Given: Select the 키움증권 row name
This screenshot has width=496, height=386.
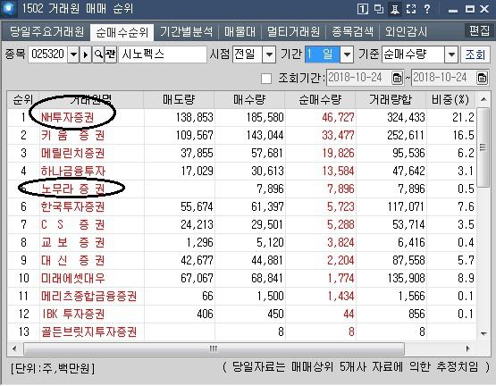Looking at the screenshot, I should pos(72,136).
